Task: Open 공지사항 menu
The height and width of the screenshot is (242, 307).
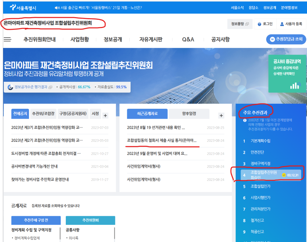Action: [220, 39]
